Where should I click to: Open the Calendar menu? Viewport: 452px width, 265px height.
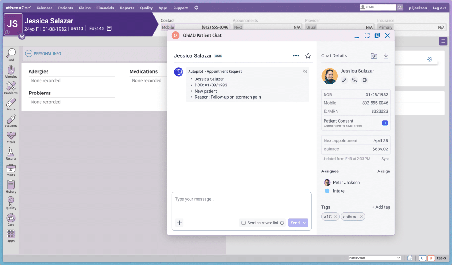coord(44,8)
